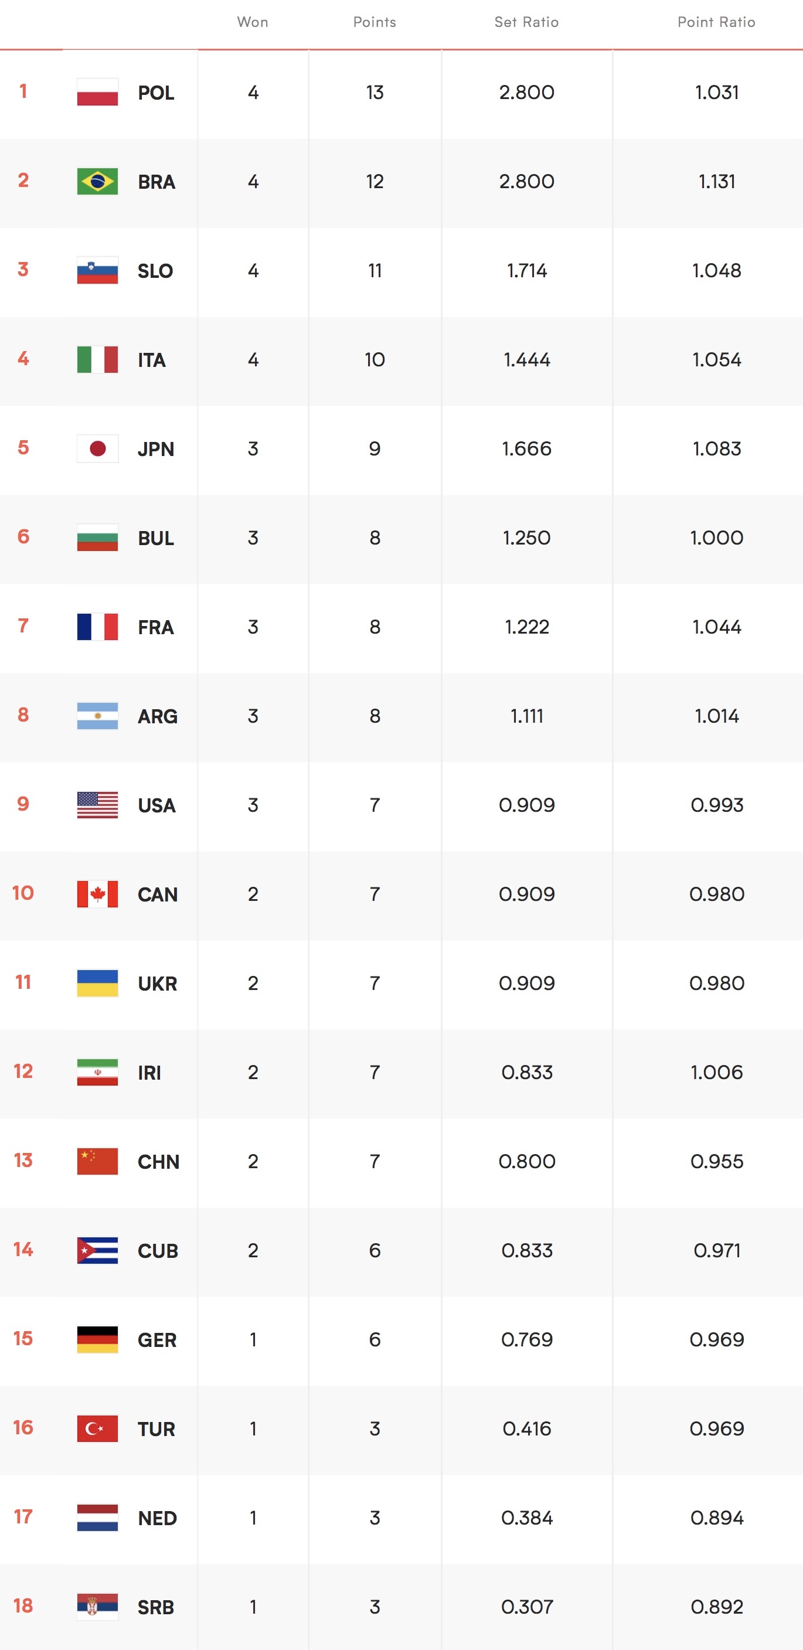Click the Japan flag icon

pyautogui.click(x=97, y=448)
